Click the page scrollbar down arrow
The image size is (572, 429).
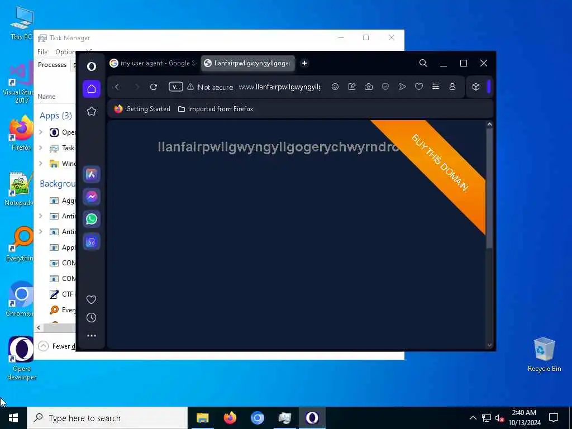[489, 345]
